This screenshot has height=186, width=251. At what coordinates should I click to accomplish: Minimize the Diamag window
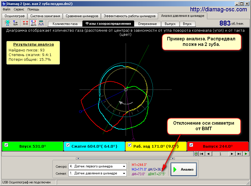(237, 3)
